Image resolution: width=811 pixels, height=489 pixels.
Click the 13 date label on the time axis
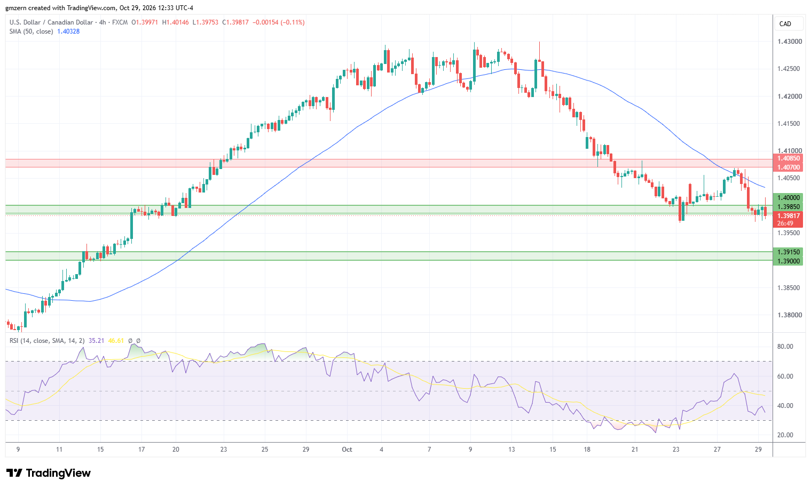(x=511, y=450)
